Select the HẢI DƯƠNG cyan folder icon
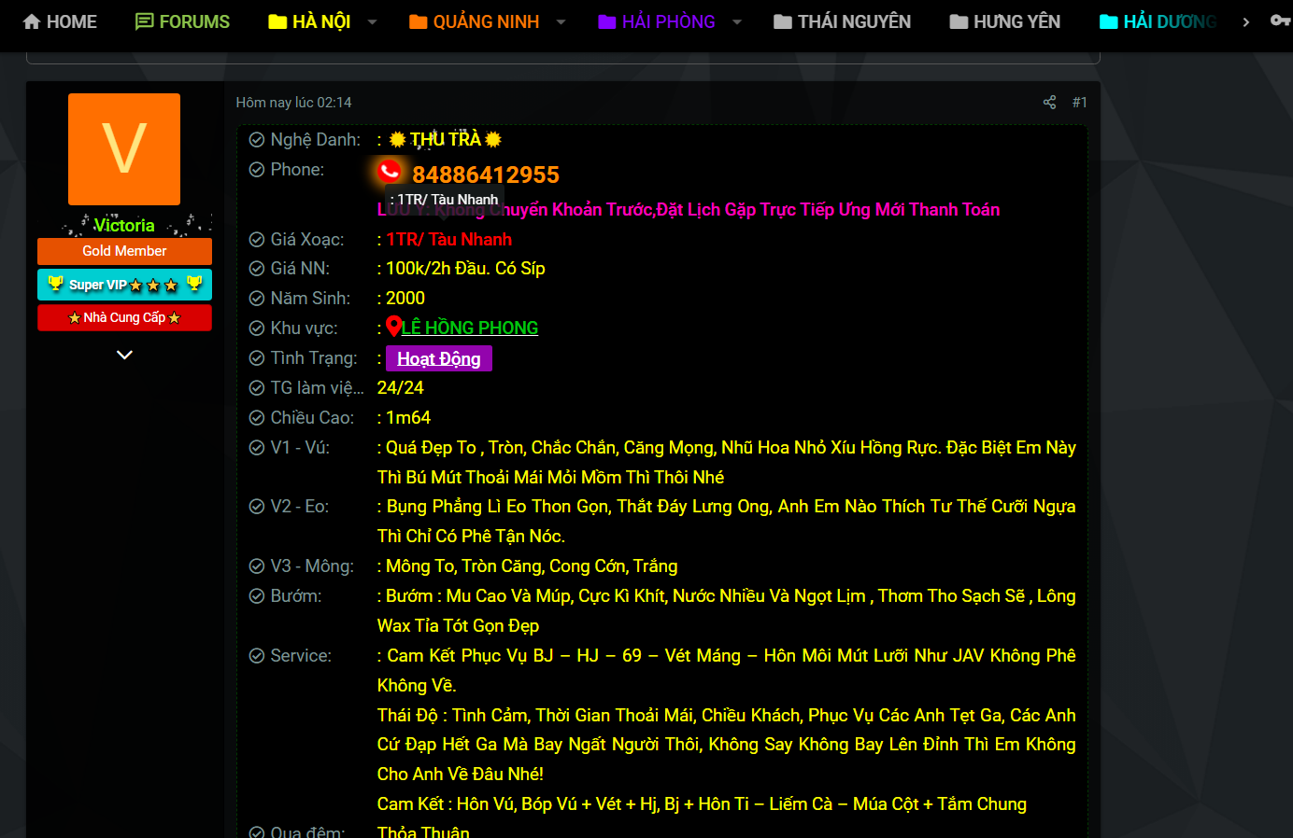This screenshot has width=1293, height=838. pyautogui.click(x=1109, y=21)
